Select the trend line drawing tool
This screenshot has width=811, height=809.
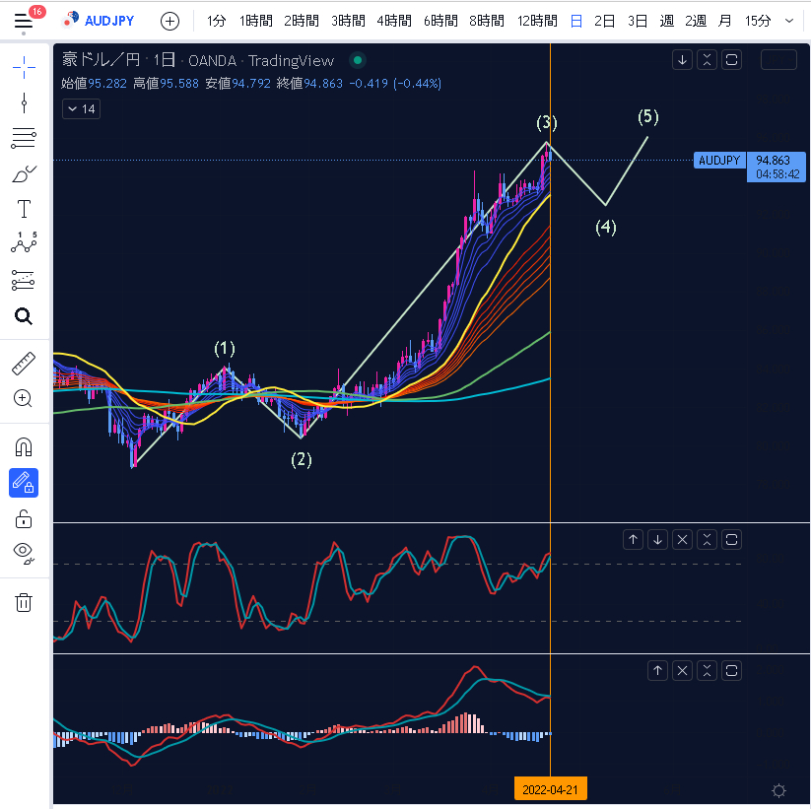pos(24,102)
